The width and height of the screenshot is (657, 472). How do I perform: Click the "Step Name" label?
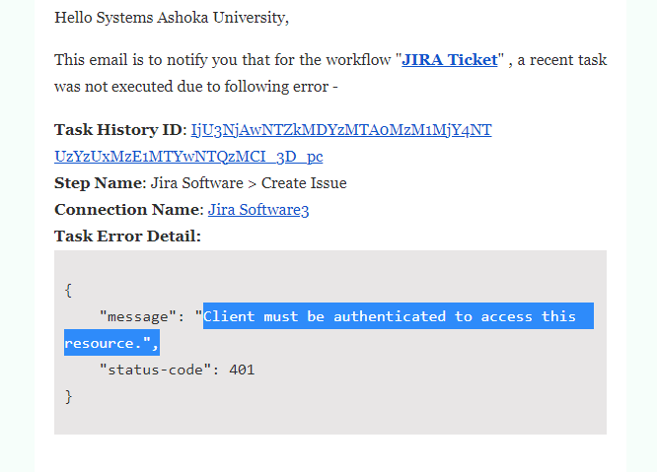pos(98,183)
